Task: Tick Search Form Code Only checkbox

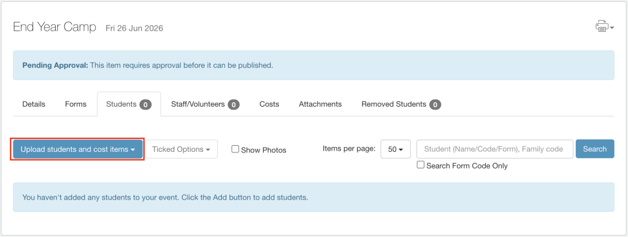Action: pyautogui.click(x=421, y=165)
